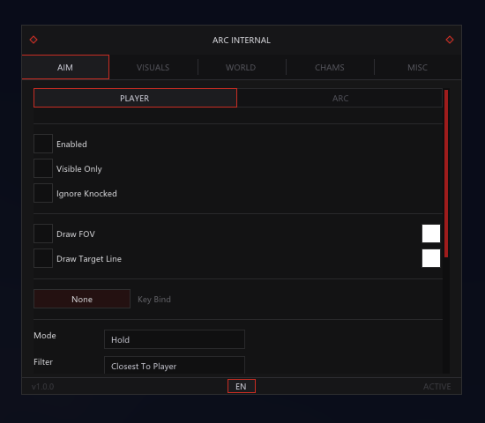Check the Ignore Knocked option
Image resolution: width=485 pixels, height=423 pixels.
[43, 193]
